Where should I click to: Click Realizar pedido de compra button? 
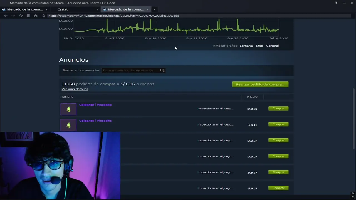tap(260, 84)
